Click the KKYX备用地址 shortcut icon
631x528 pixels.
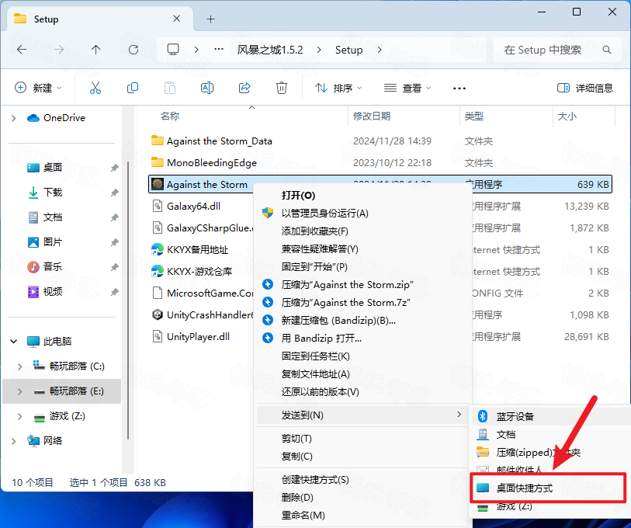pos(158,249)
